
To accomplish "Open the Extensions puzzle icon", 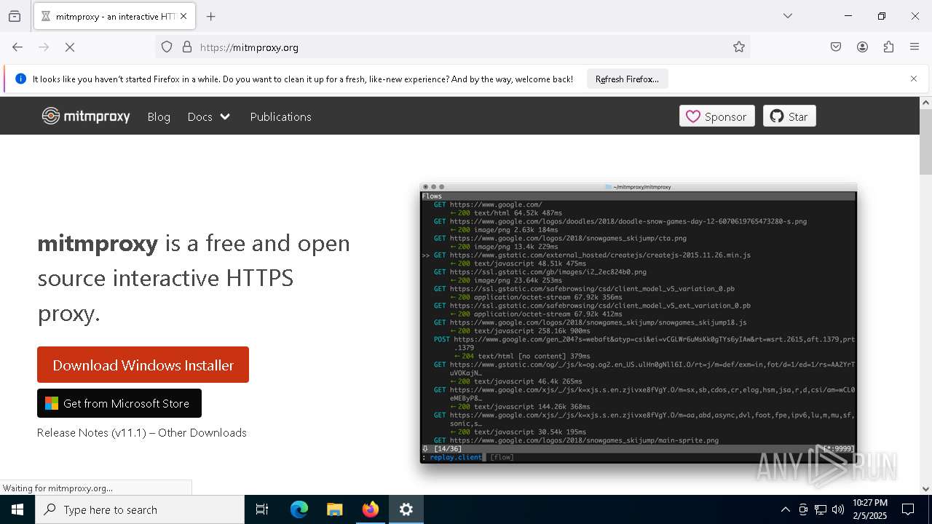I will click(x=888, y=47).
